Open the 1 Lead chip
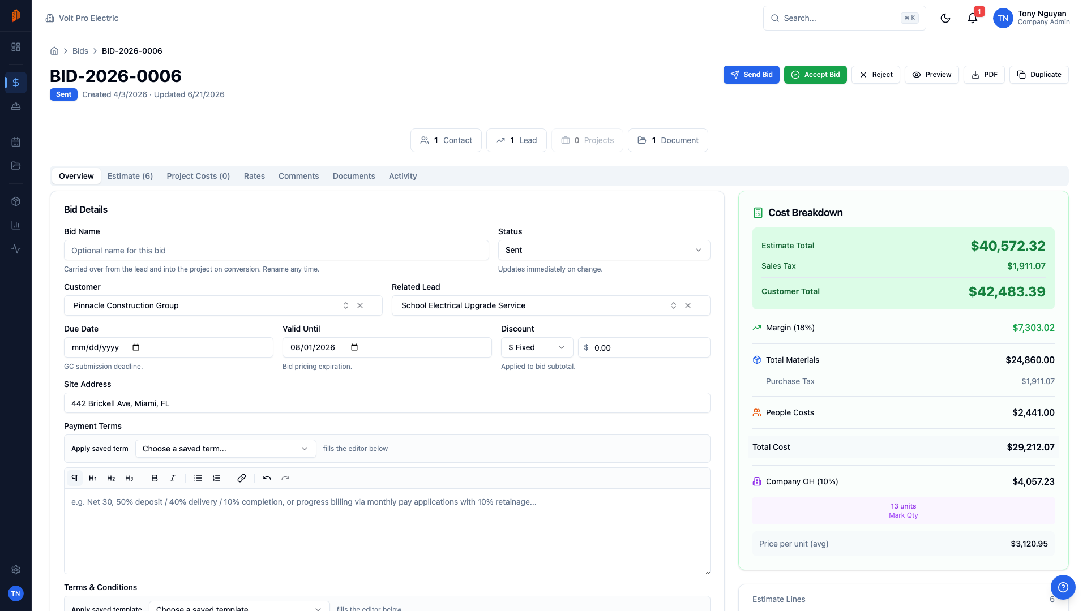This screenshot has height=611, width=1087. pyautogui.click(x=516, y=140)
